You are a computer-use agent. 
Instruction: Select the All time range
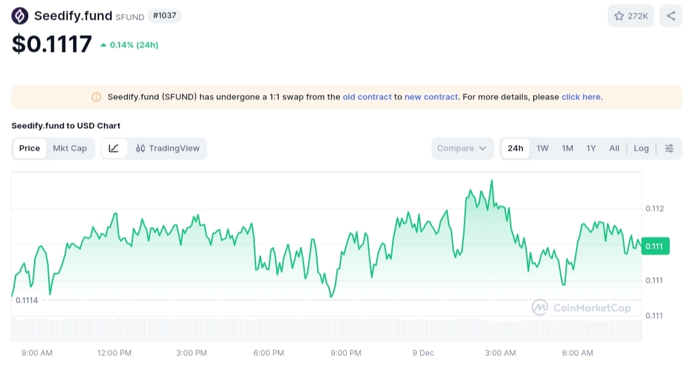(x=614, y=148)
